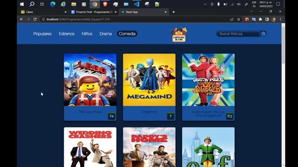Share this page from the address bar
The height and width of the screenshot is (167, 298).
(x=232, y=19)
